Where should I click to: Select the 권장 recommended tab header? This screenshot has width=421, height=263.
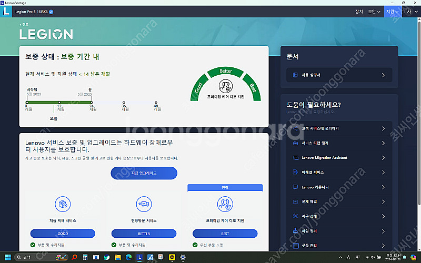coord(225,188)
